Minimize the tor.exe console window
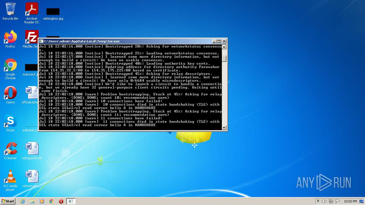The height and width of the screenshot is (205, 365). click(214, 41)
